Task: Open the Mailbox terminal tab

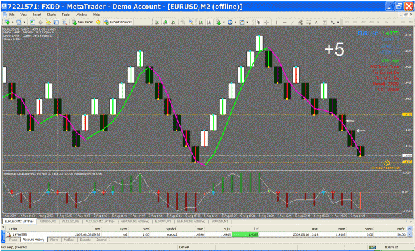Action: pyautogui.click(x=69, y=240)
